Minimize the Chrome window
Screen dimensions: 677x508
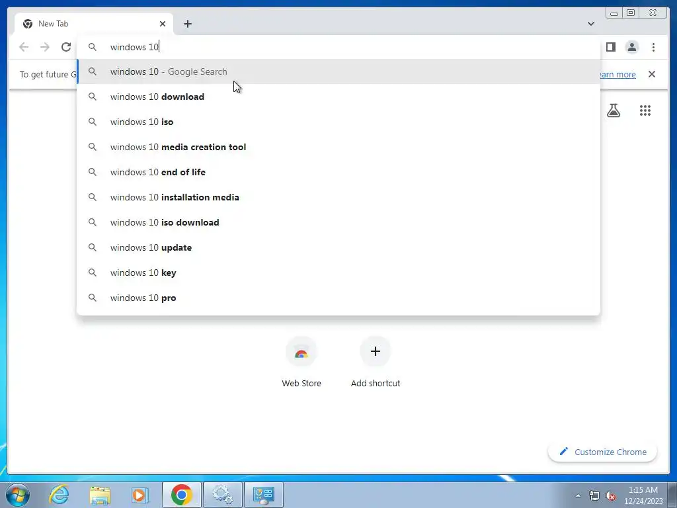coord(614,13)
